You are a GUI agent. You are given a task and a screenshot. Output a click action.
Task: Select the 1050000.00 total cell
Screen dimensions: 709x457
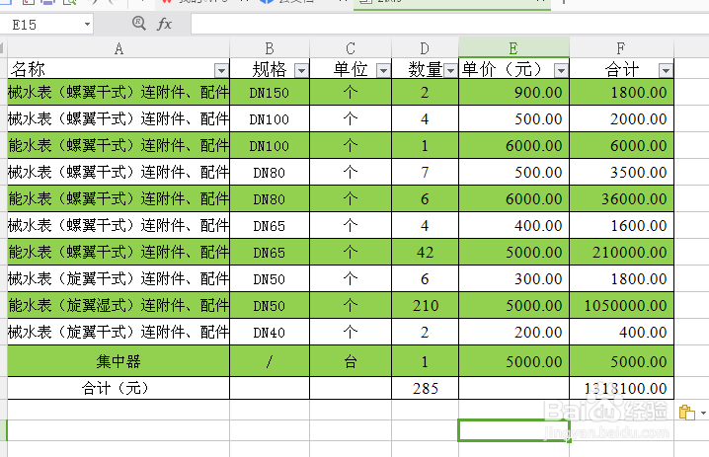coord(621,306)
